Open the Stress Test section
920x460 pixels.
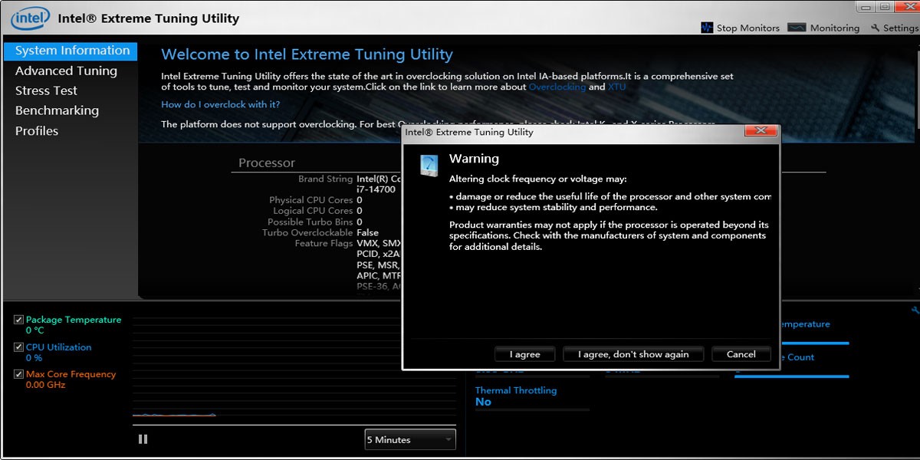[x=46, y=90]
